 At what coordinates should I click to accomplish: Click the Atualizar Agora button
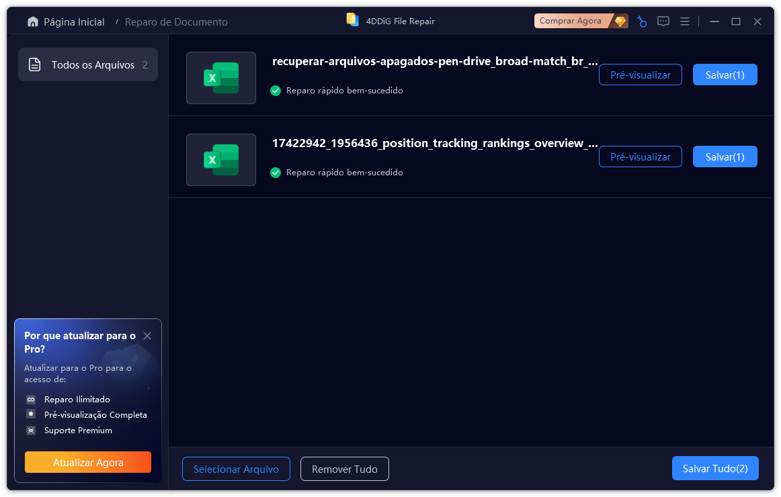(x=88, y=462)
